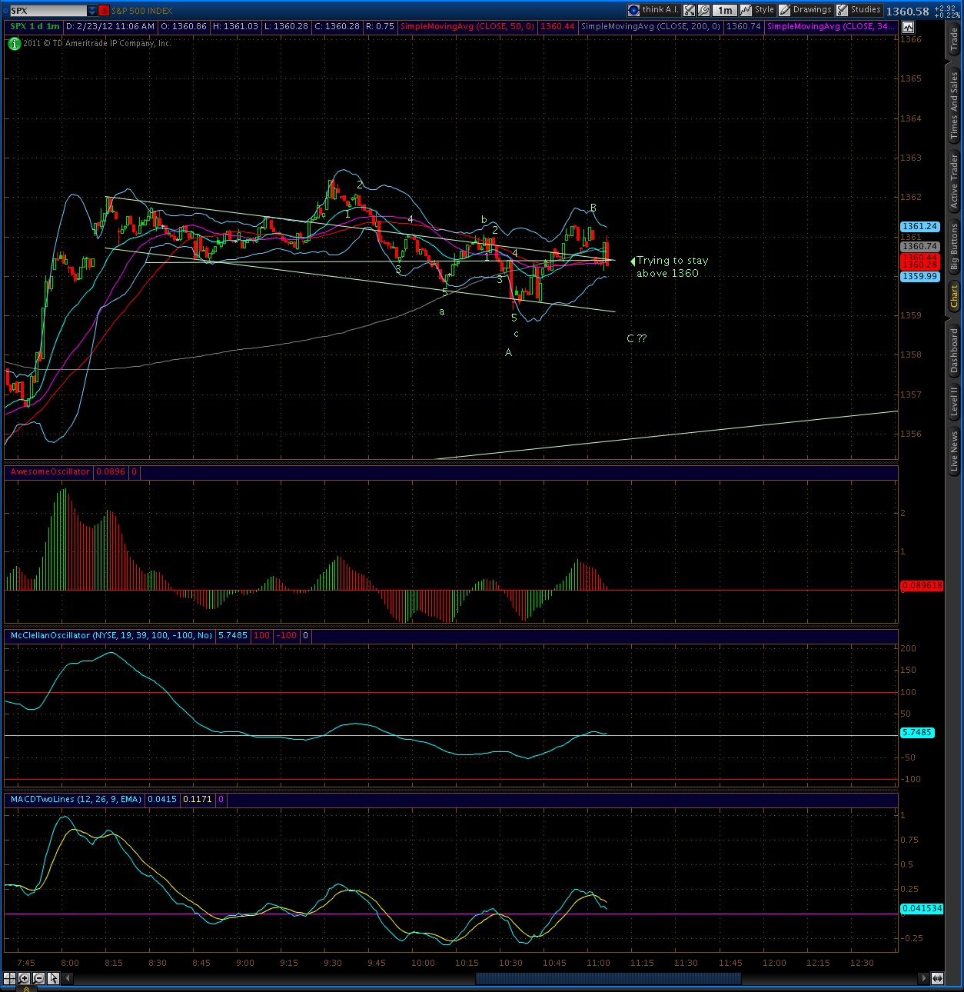Click the McClellan -100 oversold value box
This screenshot has height=992, width=964.
click(287, 636)
